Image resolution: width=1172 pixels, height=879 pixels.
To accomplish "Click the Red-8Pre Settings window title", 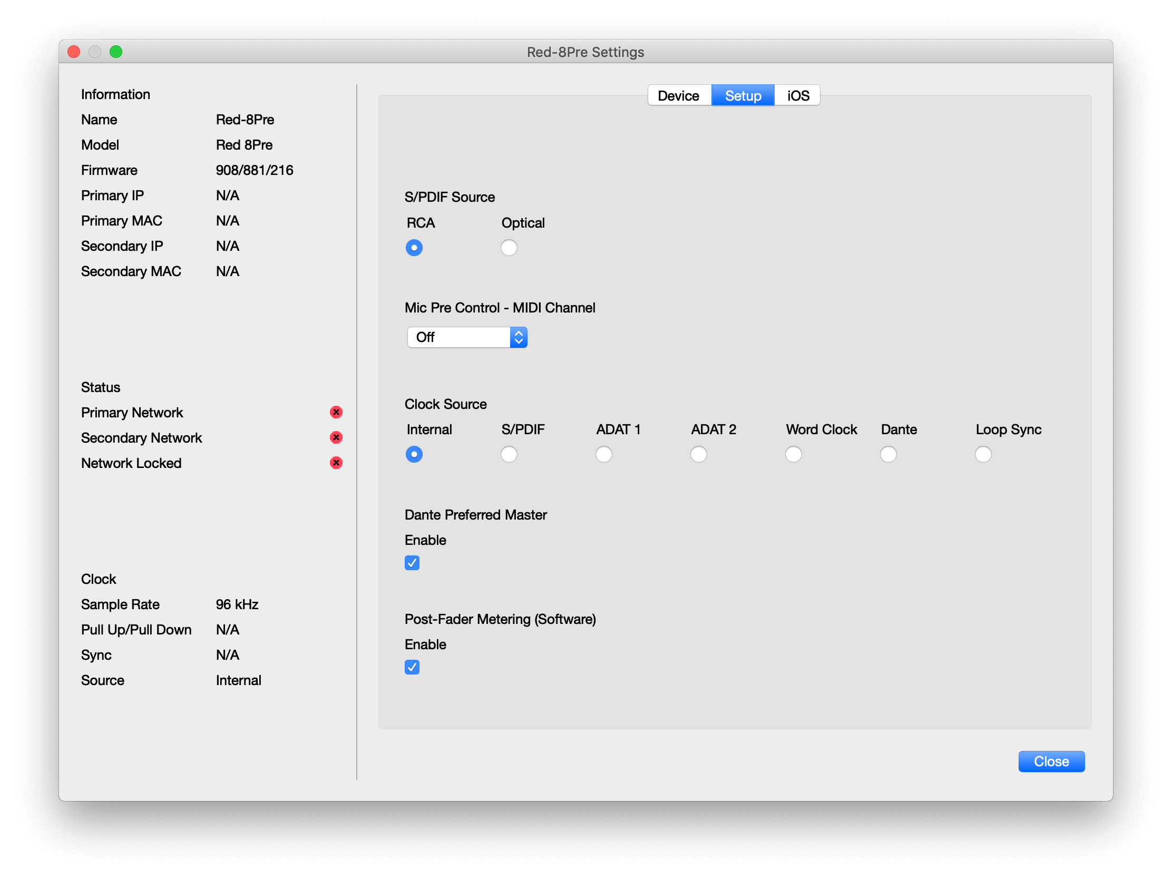I will (585, 52).
